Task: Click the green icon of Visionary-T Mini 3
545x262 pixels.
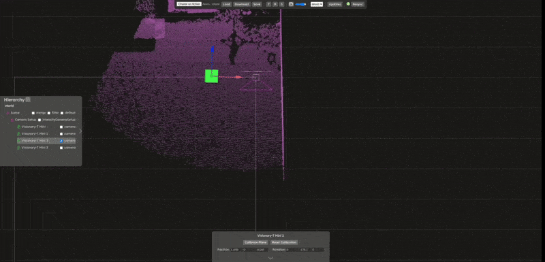Action: [19, 148]
